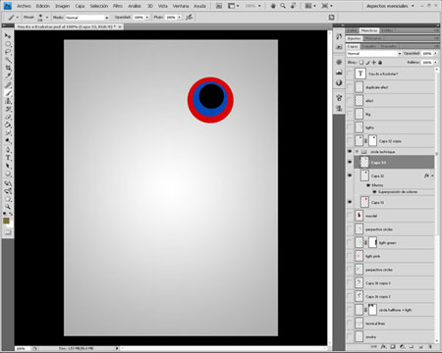
Task: Open the Relleno slider arrow
Action: pyautogui.click(x=436, y=62)
